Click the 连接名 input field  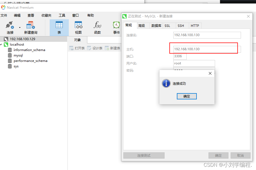207,35
